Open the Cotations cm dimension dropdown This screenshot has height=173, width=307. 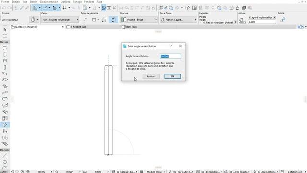point(295,172)
